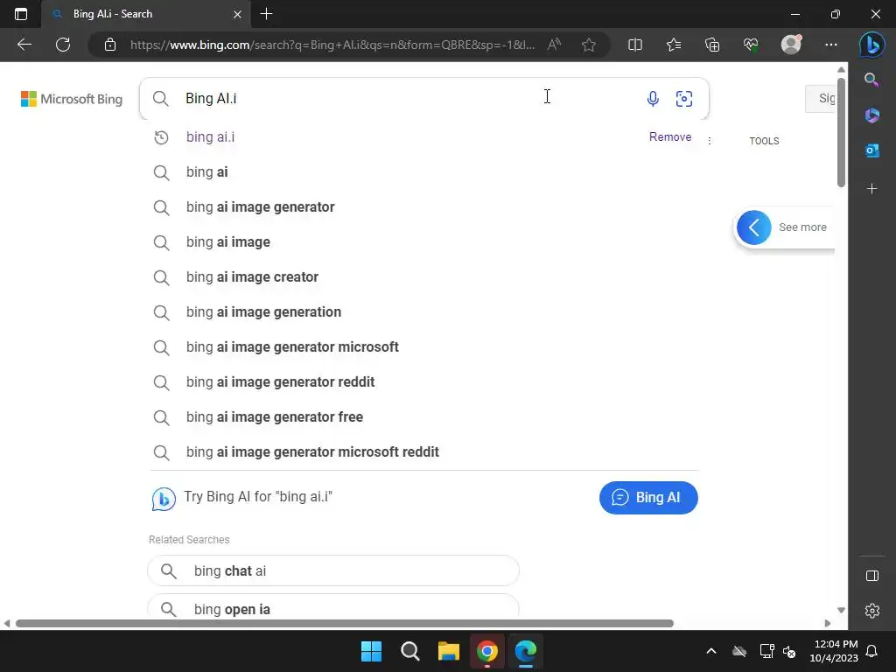Viewport: 896px width, 672px height.
Task: Click the blue Bing AI button
Action: pos(648,498)
